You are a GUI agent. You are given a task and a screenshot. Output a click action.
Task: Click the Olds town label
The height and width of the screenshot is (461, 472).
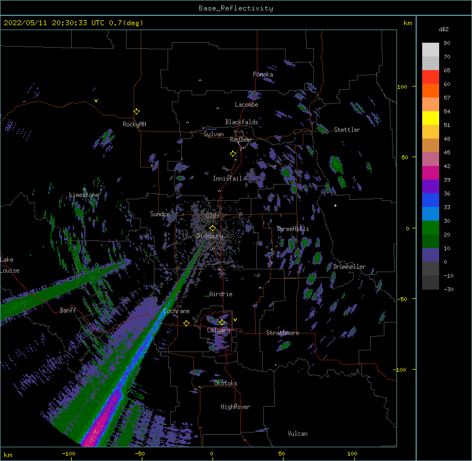pyautogui.click(x=212, y=216)
